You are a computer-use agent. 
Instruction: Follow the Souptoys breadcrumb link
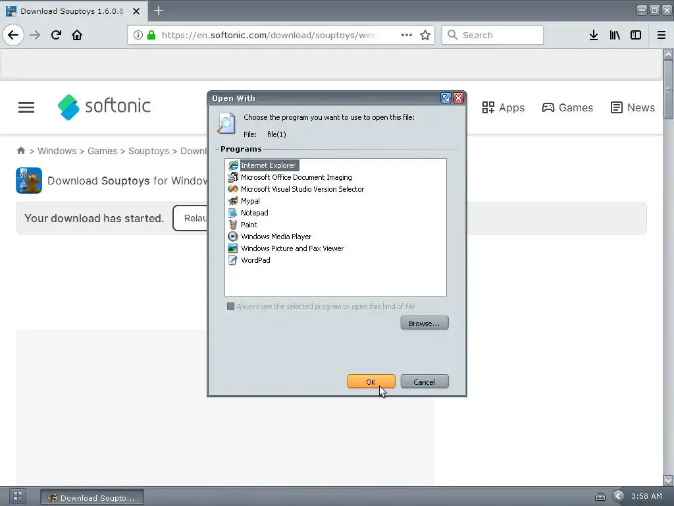pyautogui.click(x=149, y=151)
